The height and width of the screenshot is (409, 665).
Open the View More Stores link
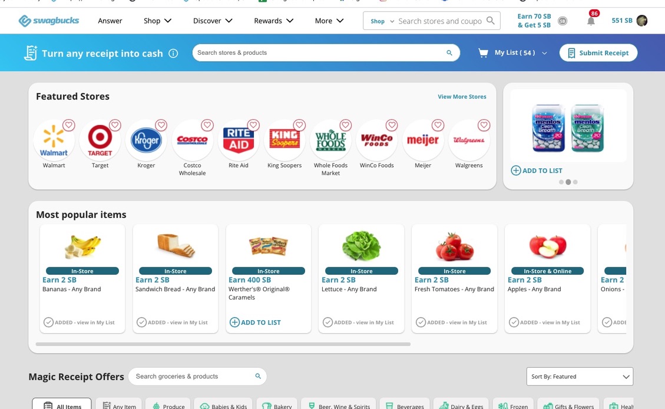(x=462, y=97)
